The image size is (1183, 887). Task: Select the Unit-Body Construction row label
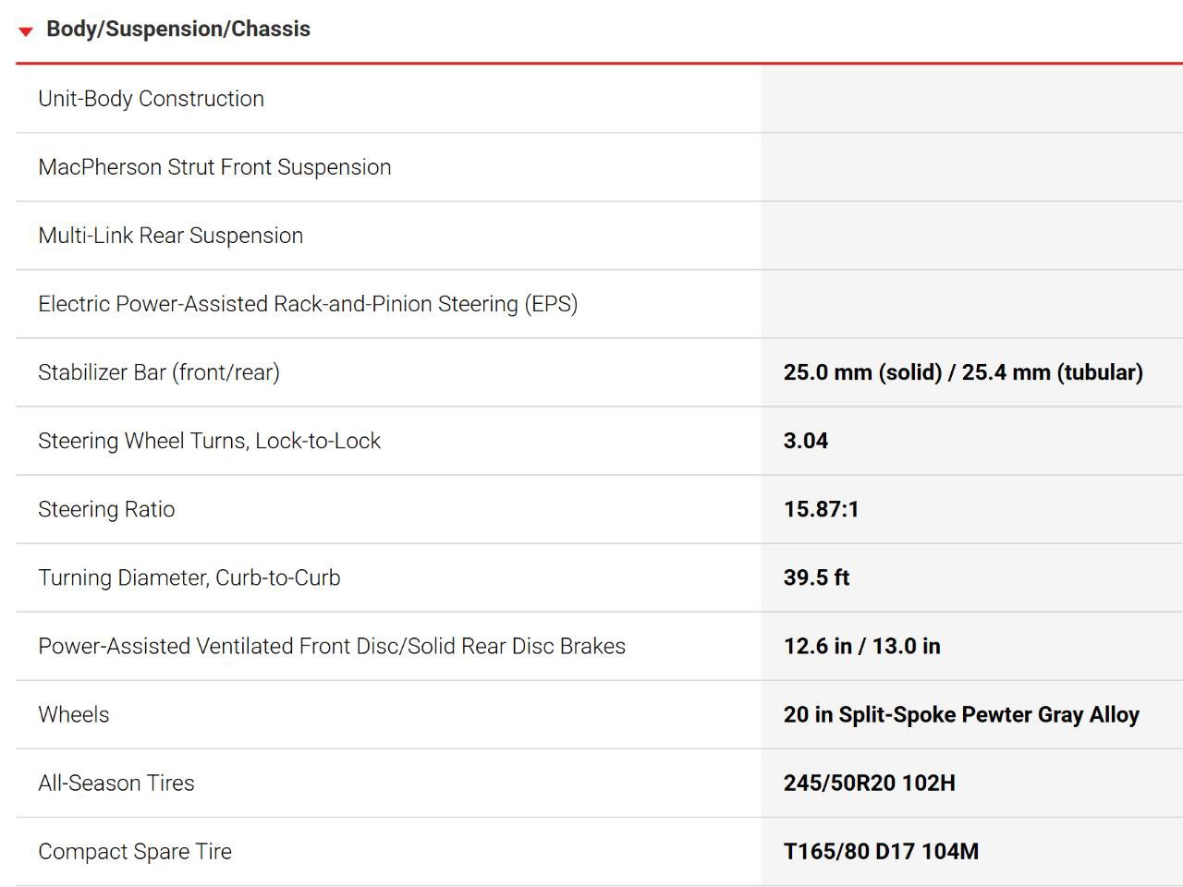click(x=151, y=99)
